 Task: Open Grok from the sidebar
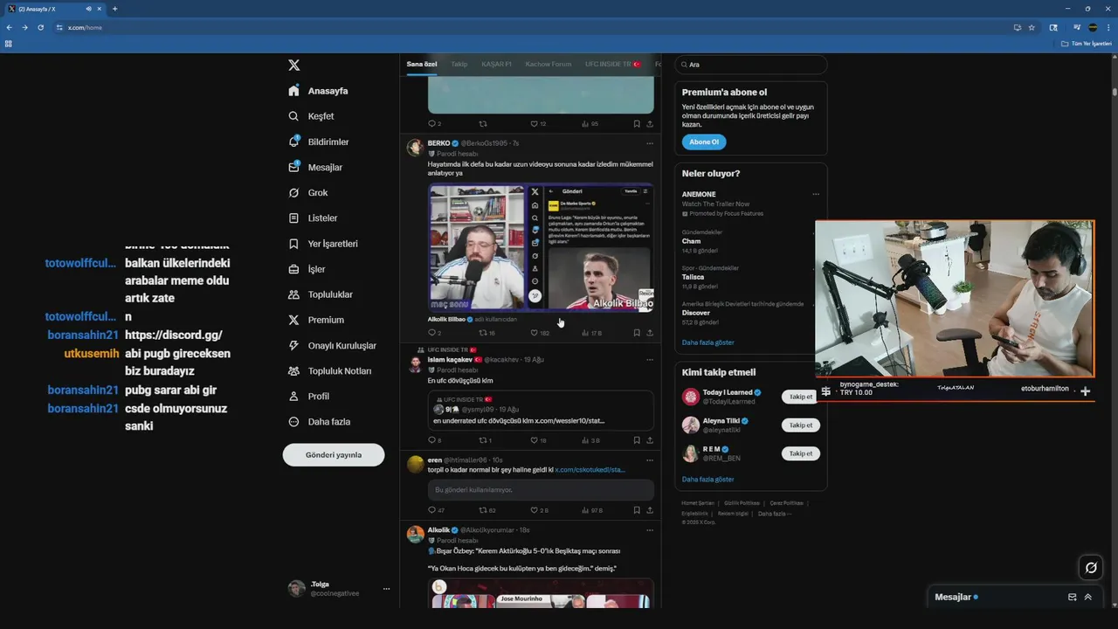pyautogui.click(x=308, y=192)
